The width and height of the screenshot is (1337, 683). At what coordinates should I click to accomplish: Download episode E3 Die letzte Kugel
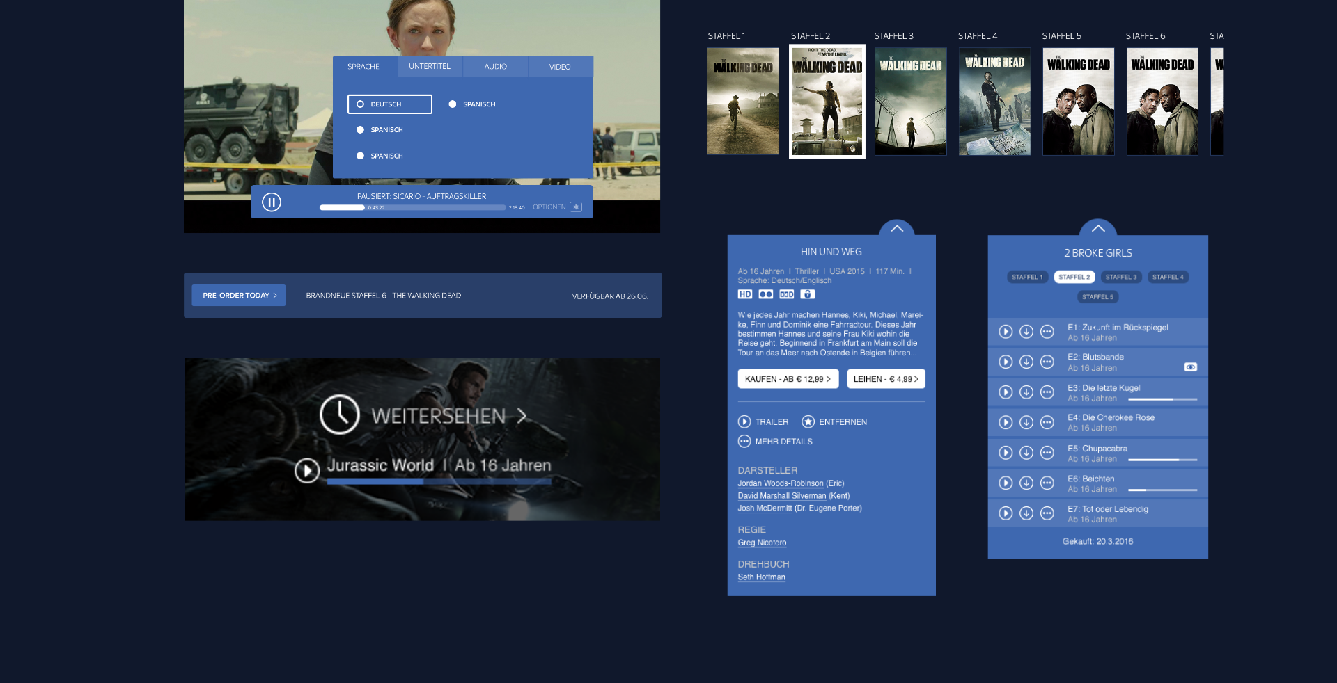[1026, 392]
